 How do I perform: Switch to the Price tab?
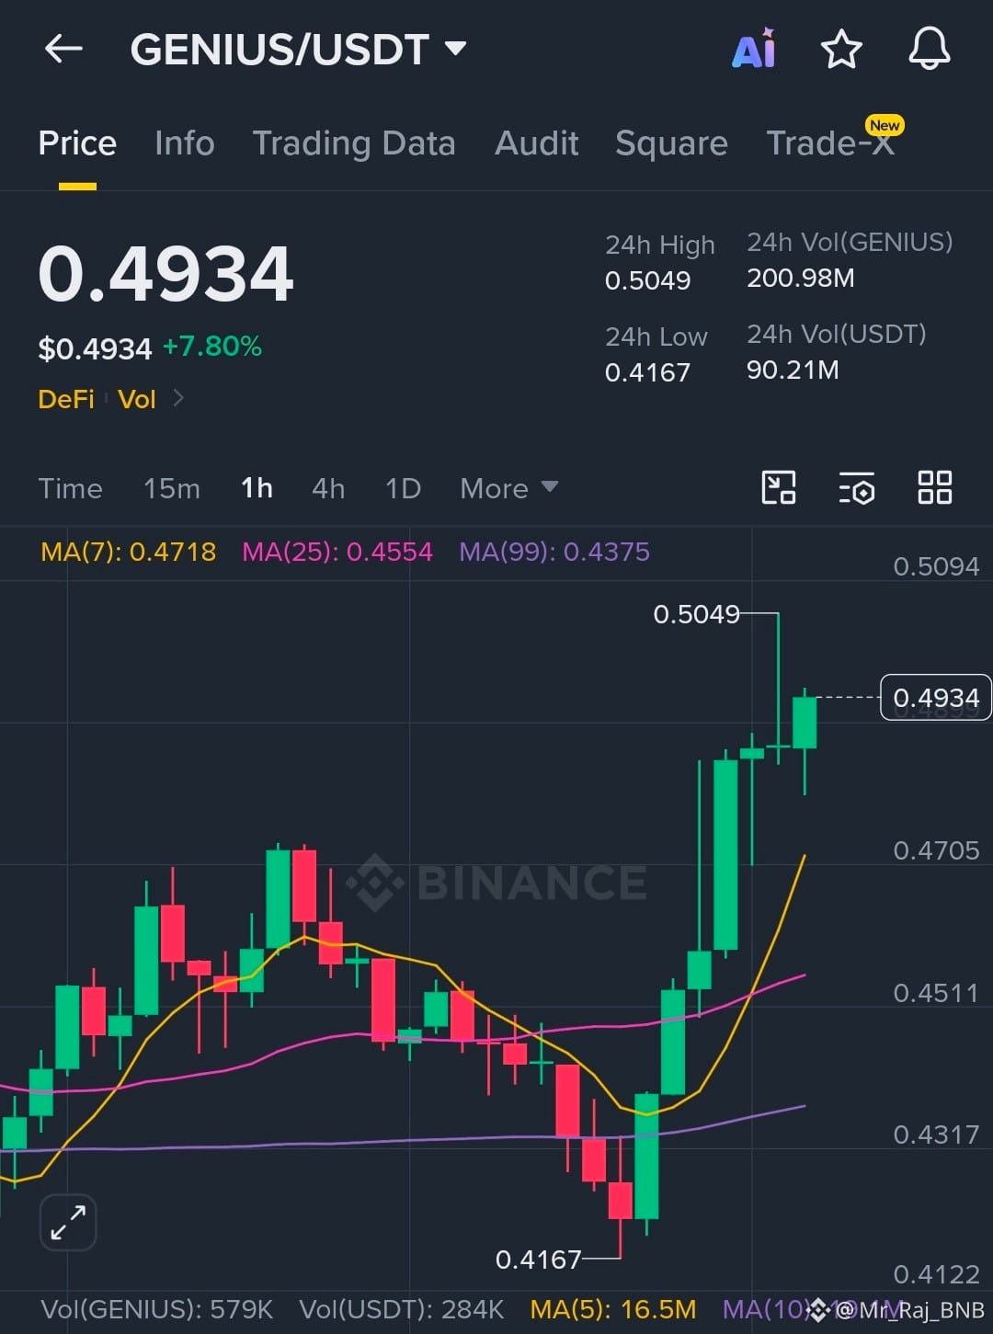[77, 143]
